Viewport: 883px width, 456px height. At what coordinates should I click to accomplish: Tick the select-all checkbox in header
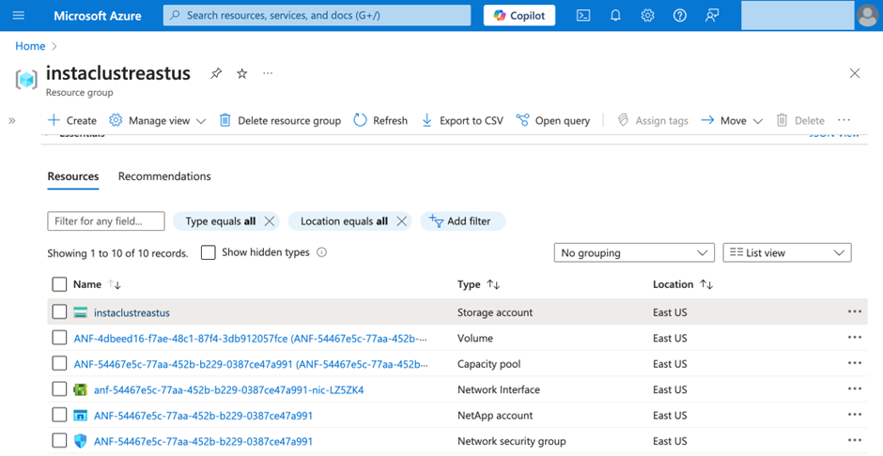click(59, 284)
